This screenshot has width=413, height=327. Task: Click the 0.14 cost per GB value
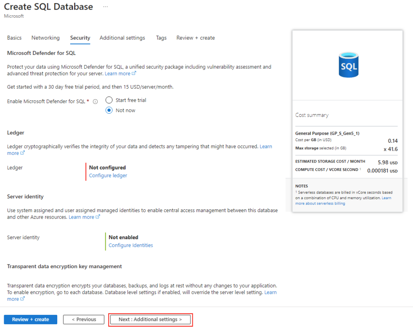(x=393, y=141)
